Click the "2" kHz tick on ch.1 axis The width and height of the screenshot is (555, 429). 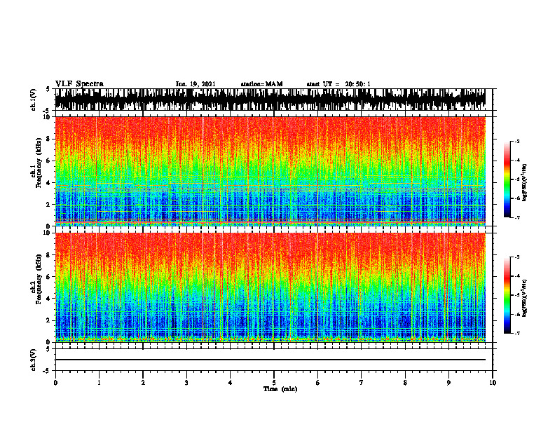click(49, 205)
